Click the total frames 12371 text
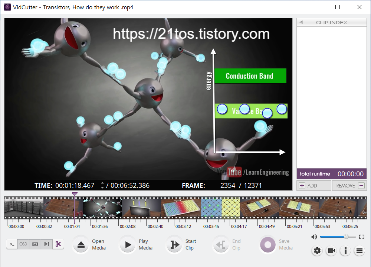Image resolution: width=371 pixels, height=267 pixels. (x=253, y=185)
